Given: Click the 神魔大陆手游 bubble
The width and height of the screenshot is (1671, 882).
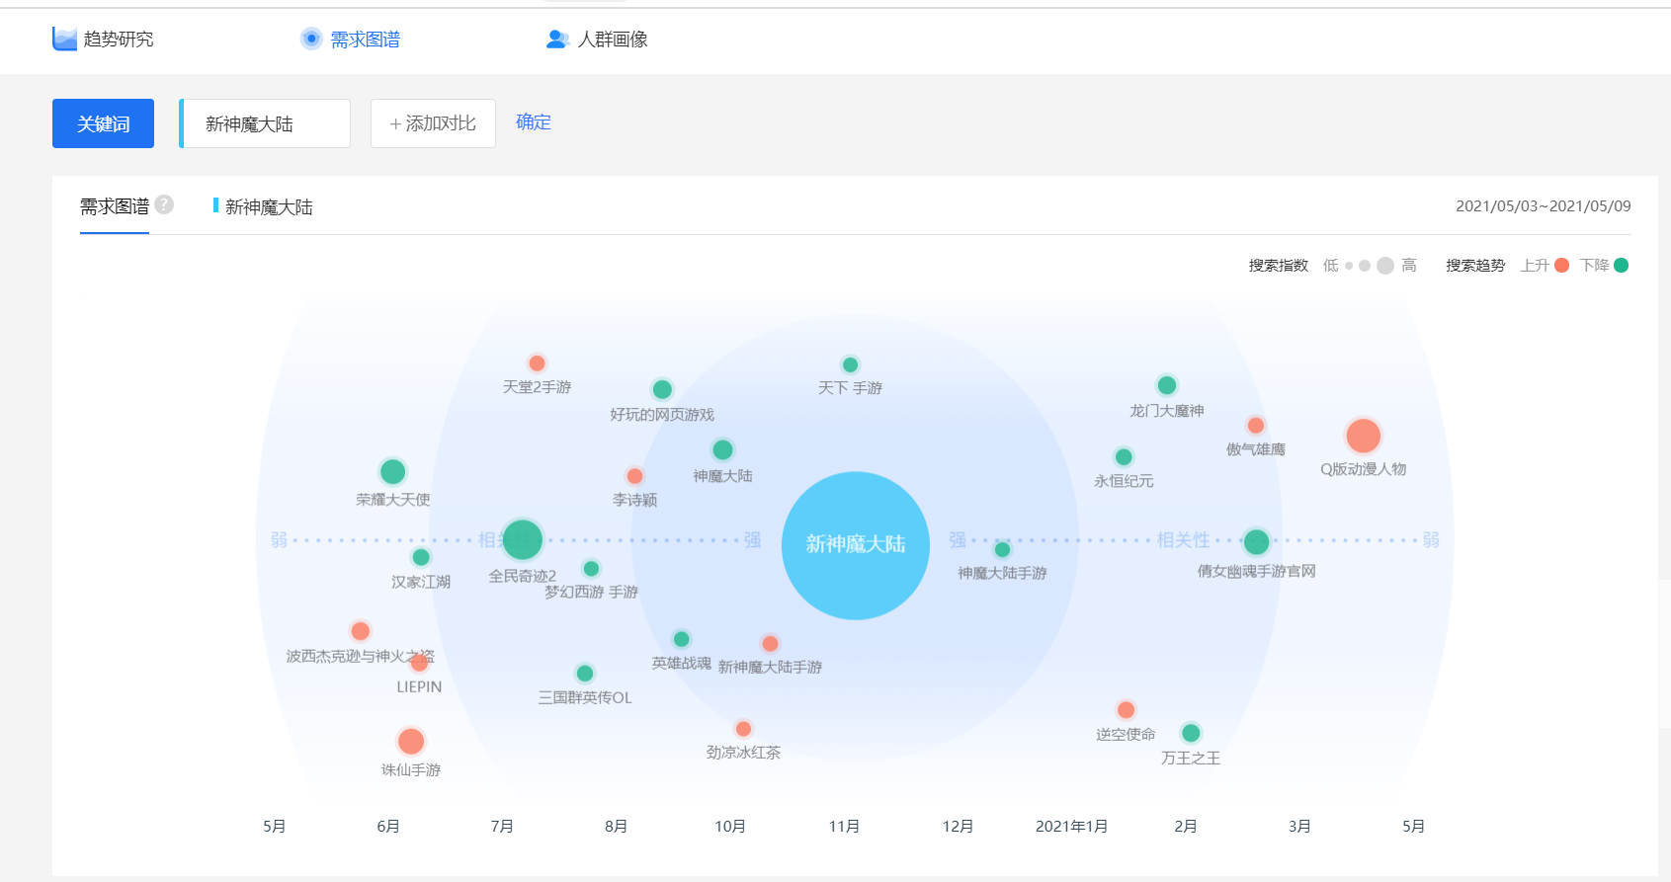Looking at the screenshot, I should coord(1002,549).
